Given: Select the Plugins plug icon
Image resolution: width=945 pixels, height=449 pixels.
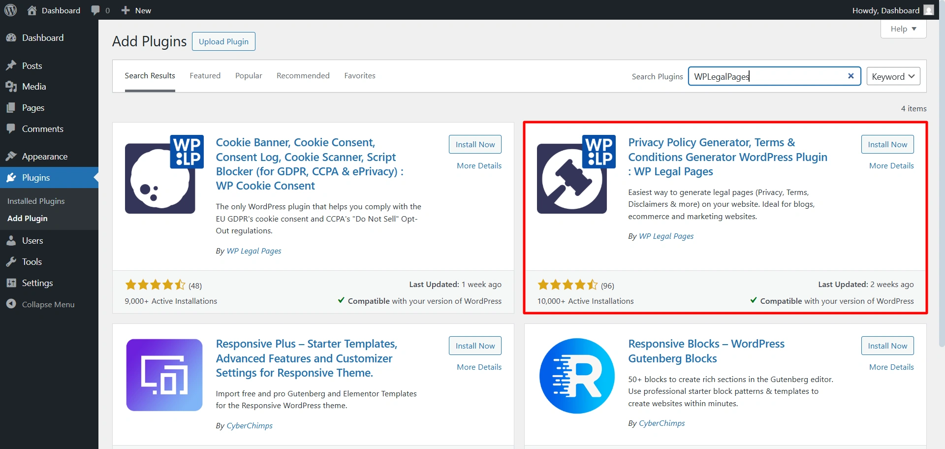Looking at the screenshot, I should [x=12, y=177].
